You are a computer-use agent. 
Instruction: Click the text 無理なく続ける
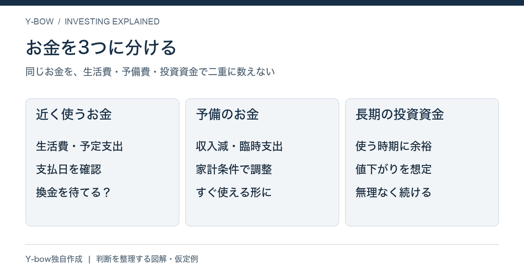pos(393,192)
